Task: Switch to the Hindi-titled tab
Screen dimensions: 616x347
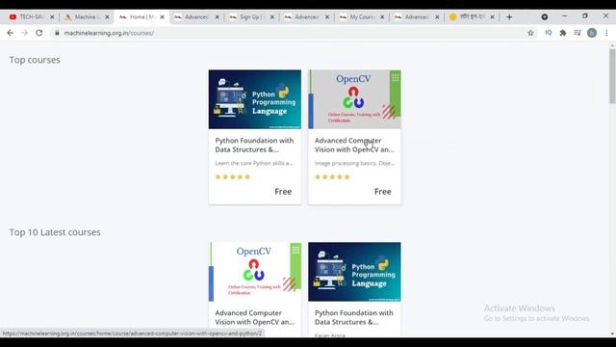Action: click(472, 17)
